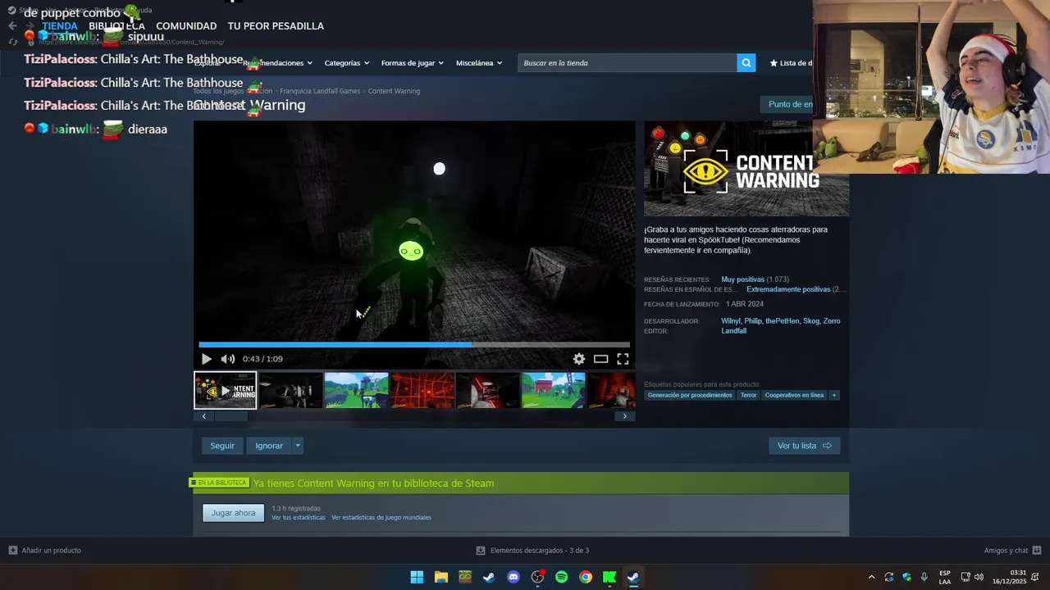Viewport: 1050px width, 590px height.
Task: Click the Generación por procedimientos tag
Action: coord(690,395)
